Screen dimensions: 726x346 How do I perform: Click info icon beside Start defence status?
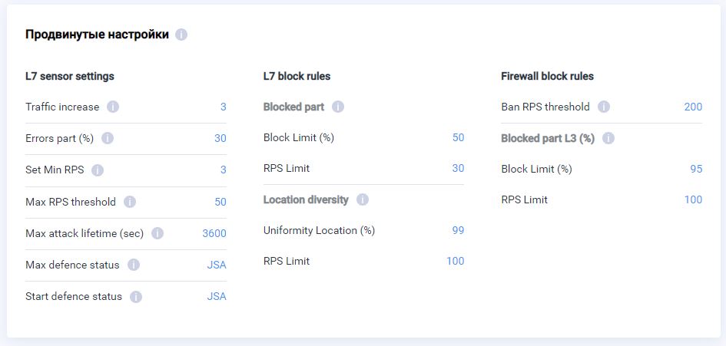[136, 297]
